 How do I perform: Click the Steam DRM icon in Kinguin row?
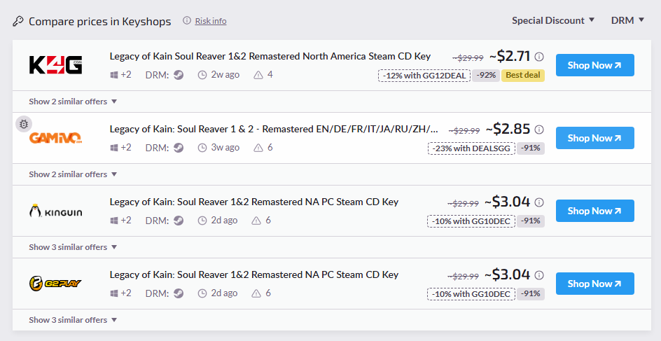(179, 221)
